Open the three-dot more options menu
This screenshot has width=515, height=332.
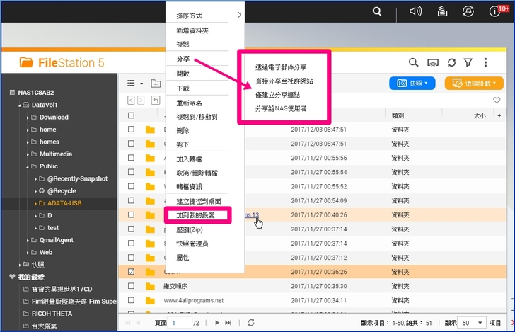pyautogui.click(x=485, y=63)
